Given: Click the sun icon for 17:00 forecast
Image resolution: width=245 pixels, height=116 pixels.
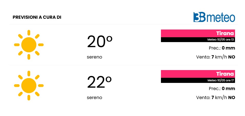Looking at the screenshot, I should point(29,85).
